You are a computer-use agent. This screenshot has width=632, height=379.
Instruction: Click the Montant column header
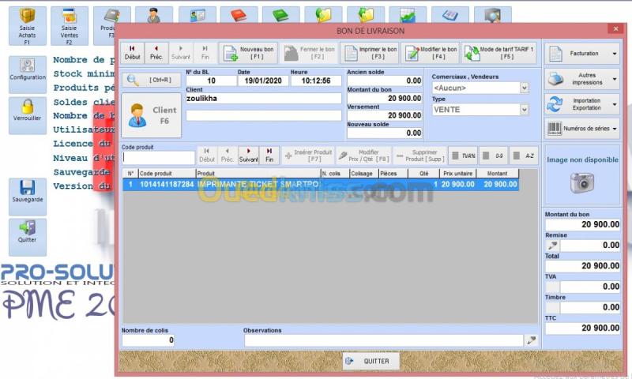[x=497, y=174]
